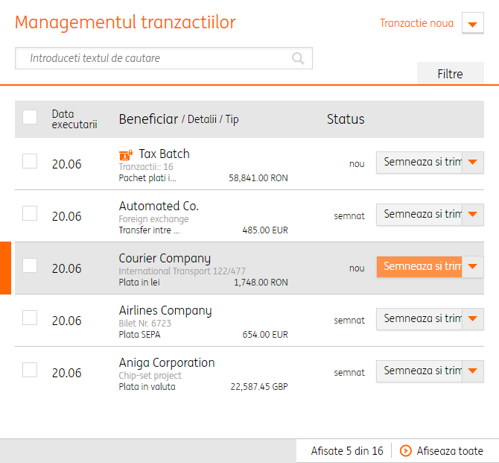Click the Afiseaza toate link

point(450,450)
